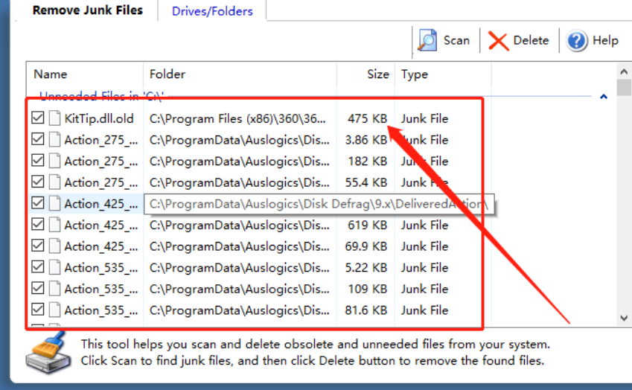
Task: Click the 475 KB size cell
Action: pyautogui.click(x=367, y=119)
